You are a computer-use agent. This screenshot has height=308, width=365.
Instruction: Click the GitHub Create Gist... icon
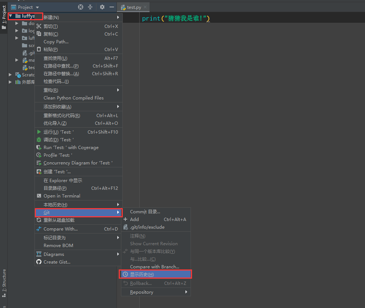pos(39,262)
